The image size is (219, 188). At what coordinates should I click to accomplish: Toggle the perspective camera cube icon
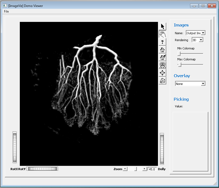163,81
